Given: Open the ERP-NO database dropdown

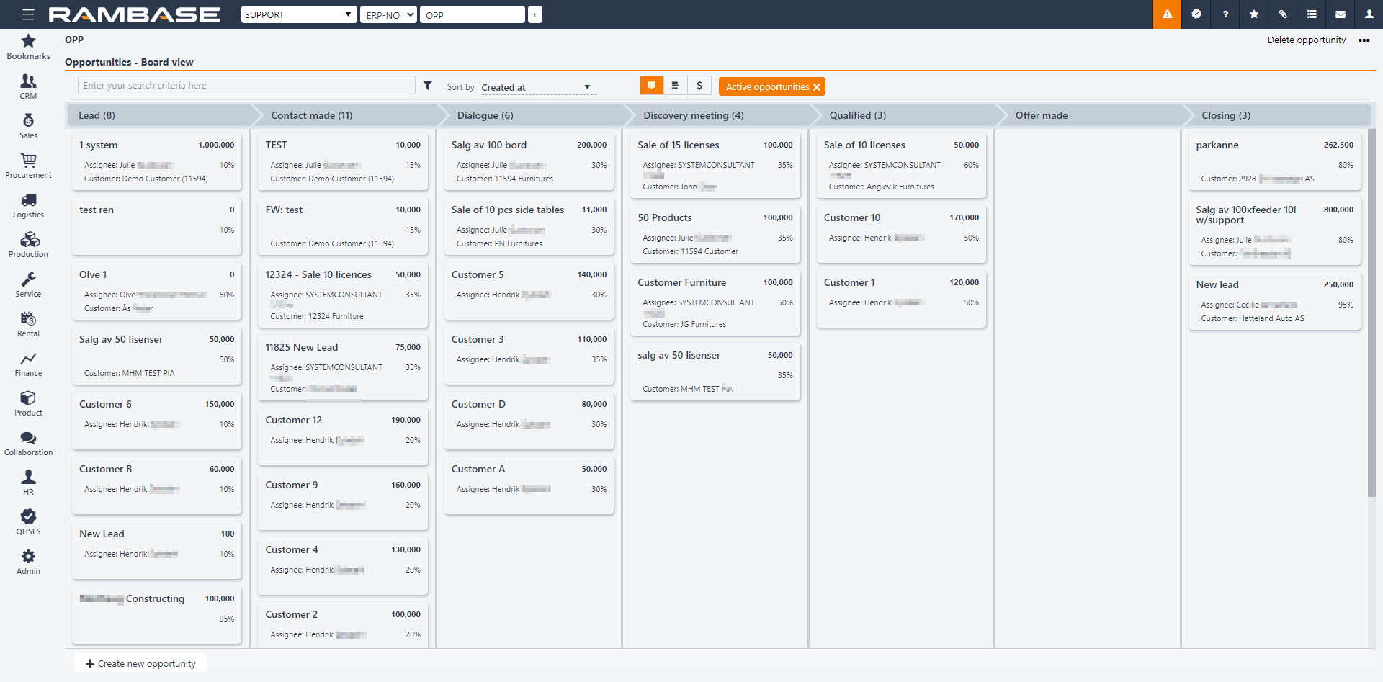Looking at the screenshot, I should coord(388,14).
